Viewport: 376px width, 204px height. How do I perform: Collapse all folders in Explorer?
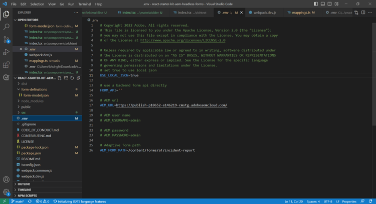(78, 78)
